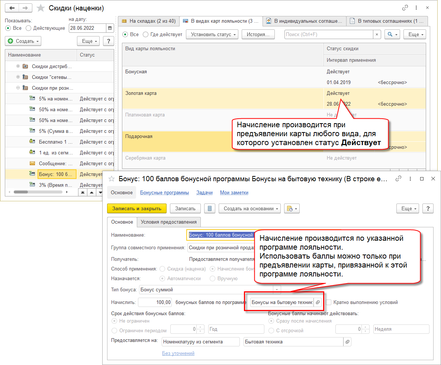Select the Где действует radio option
This screenshot has height=365, width=441.
click(145, 34)
